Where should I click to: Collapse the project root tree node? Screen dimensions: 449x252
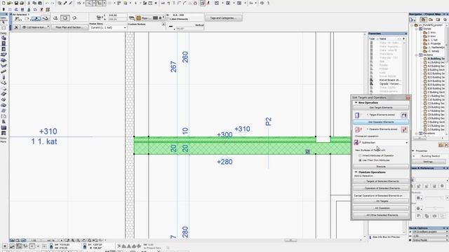point(413,25)
